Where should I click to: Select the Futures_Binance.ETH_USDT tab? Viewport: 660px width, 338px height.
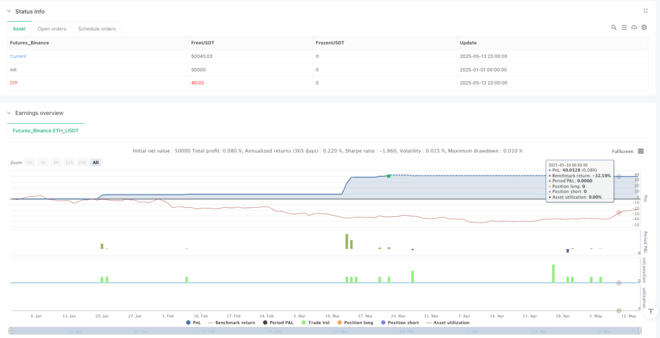[46, 130]
